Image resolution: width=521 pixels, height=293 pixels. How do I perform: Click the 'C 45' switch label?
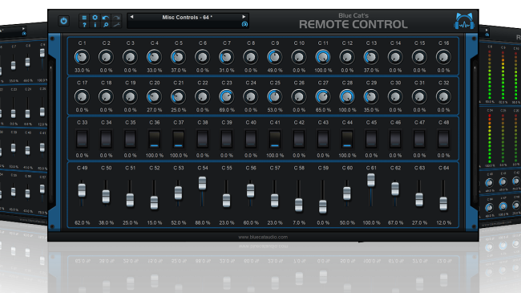click(x=371, y=123)
